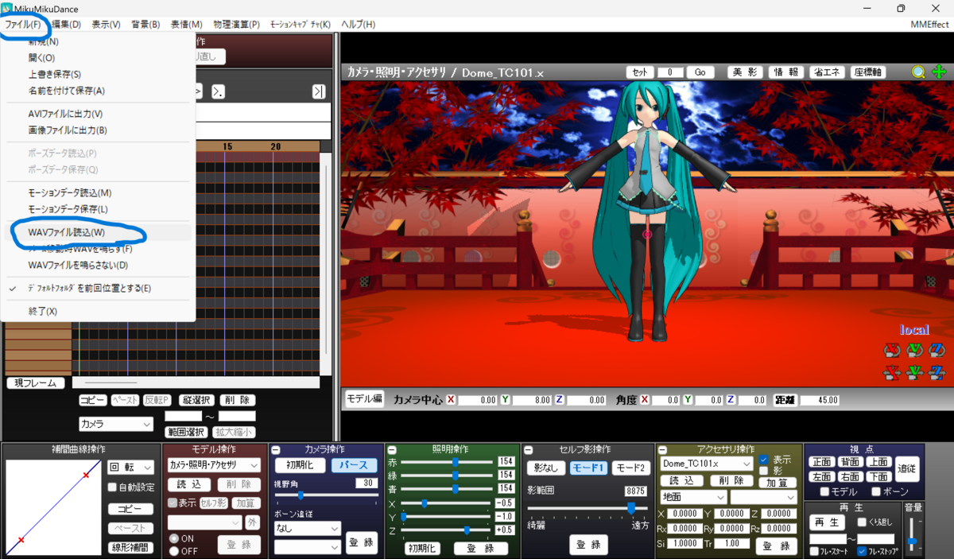Adjust the 影範囲 shadow range slider
Screen dimensions: 954x559
click(632, 507)
